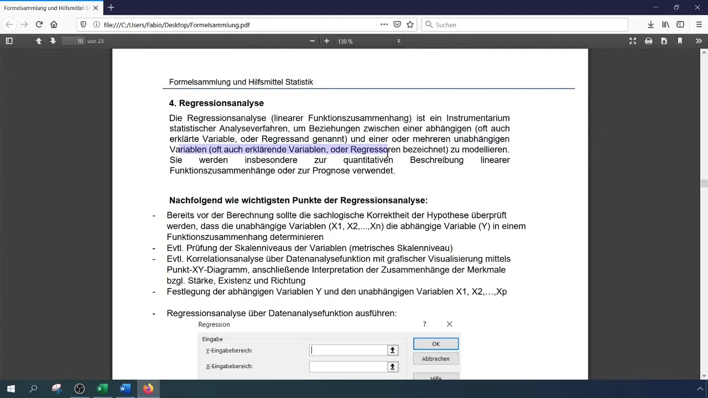Open Windows taskbar search

click(33, 389)
